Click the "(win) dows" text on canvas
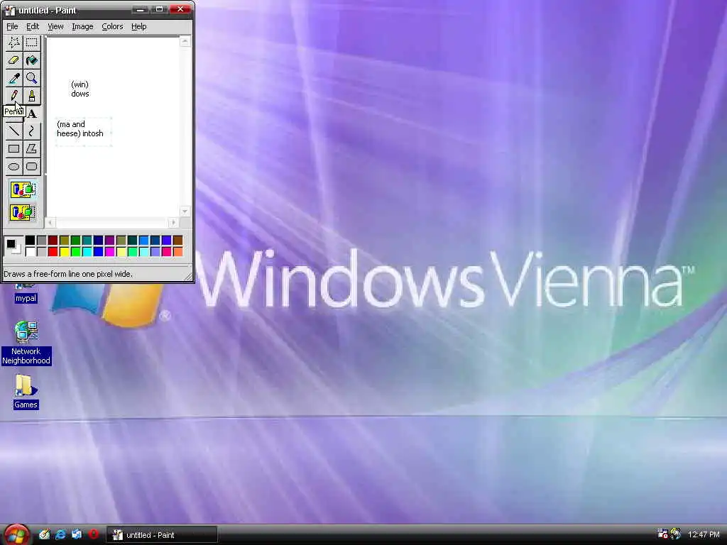Viewport: 727px width, 545px height. tap(80, 89)
